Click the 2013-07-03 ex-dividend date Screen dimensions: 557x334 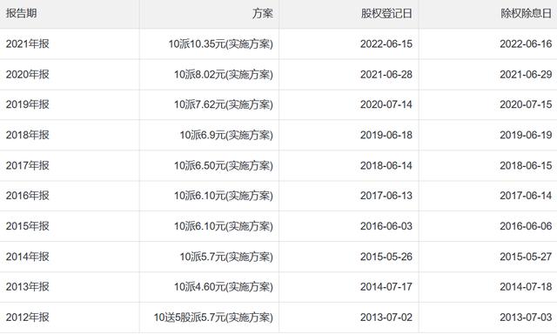[526, 317]
